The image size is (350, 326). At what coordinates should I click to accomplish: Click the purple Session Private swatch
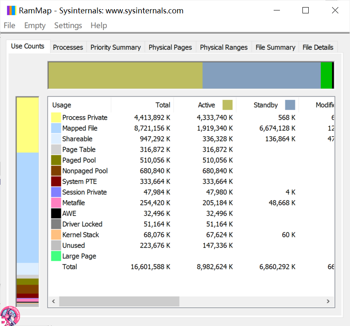(56, 192)
